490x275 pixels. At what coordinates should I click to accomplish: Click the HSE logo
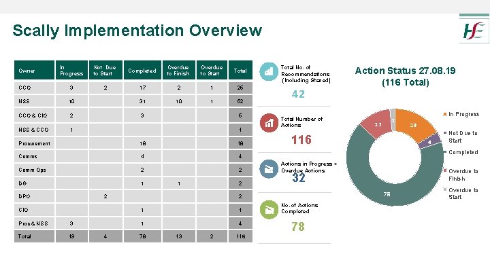(x=474, y=31)
